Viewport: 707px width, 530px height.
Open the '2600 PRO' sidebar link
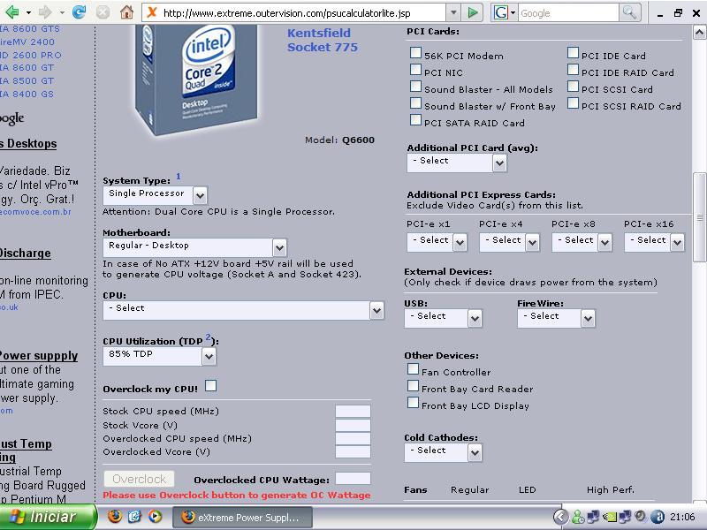pyautogui.click(x=31, y=55)
